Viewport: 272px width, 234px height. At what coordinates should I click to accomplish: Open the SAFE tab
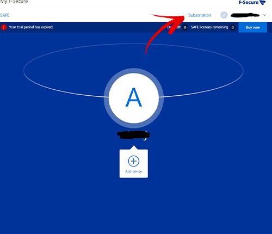pos(5,15)
